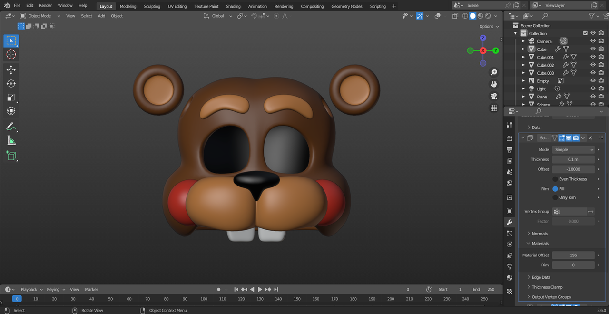Open the timeline Keying menu
Screen dimensions: 609x314
55,289
